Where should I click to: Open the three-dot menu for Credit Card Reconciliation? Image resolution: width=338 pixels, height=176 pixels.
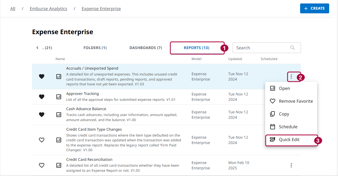tap(291, 165)
